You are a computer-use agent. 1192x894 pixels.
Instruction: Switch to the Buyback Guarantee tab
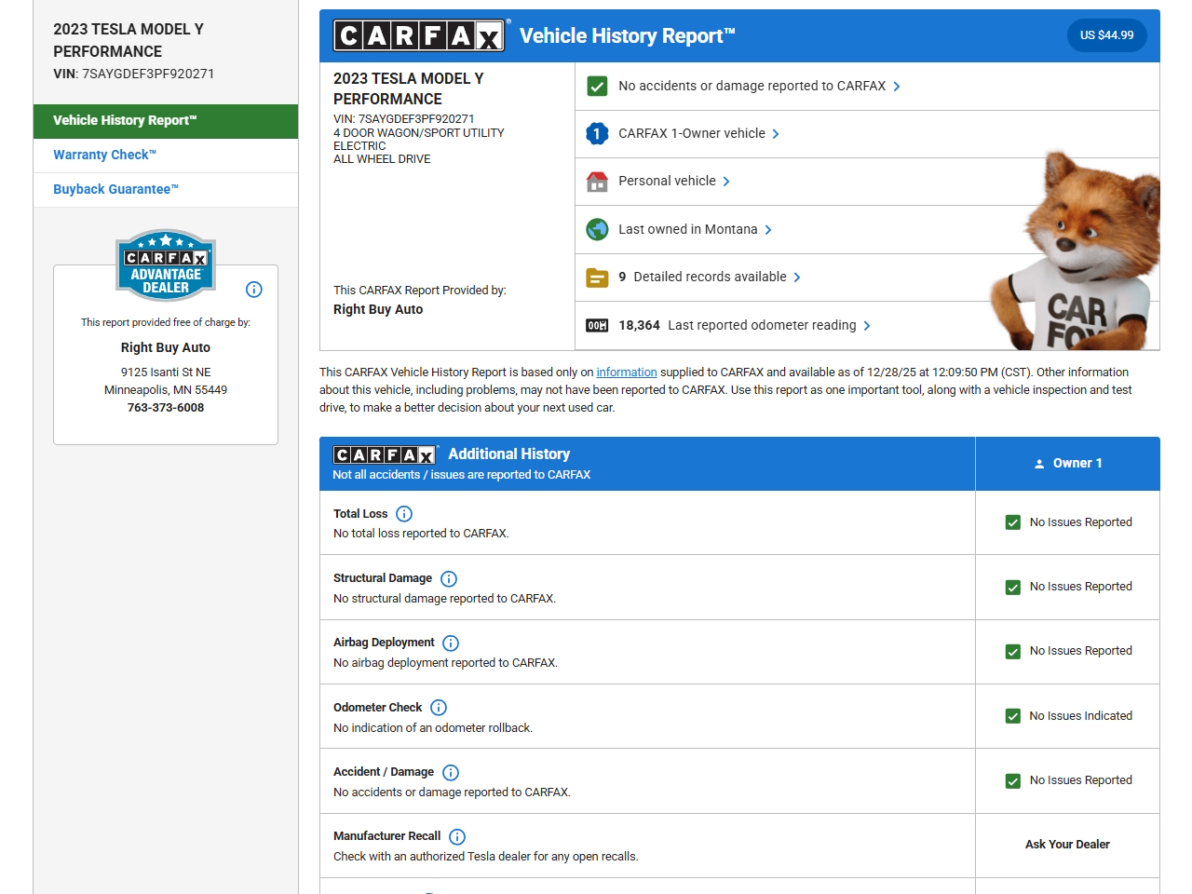click(115, 190)
